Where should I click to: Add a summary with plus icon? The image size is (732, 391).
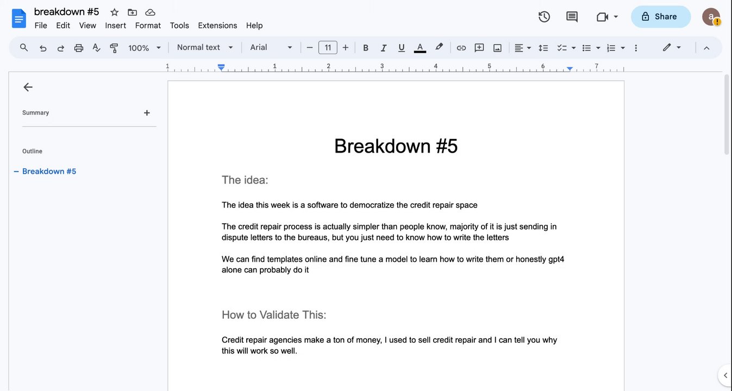point(147,113)
